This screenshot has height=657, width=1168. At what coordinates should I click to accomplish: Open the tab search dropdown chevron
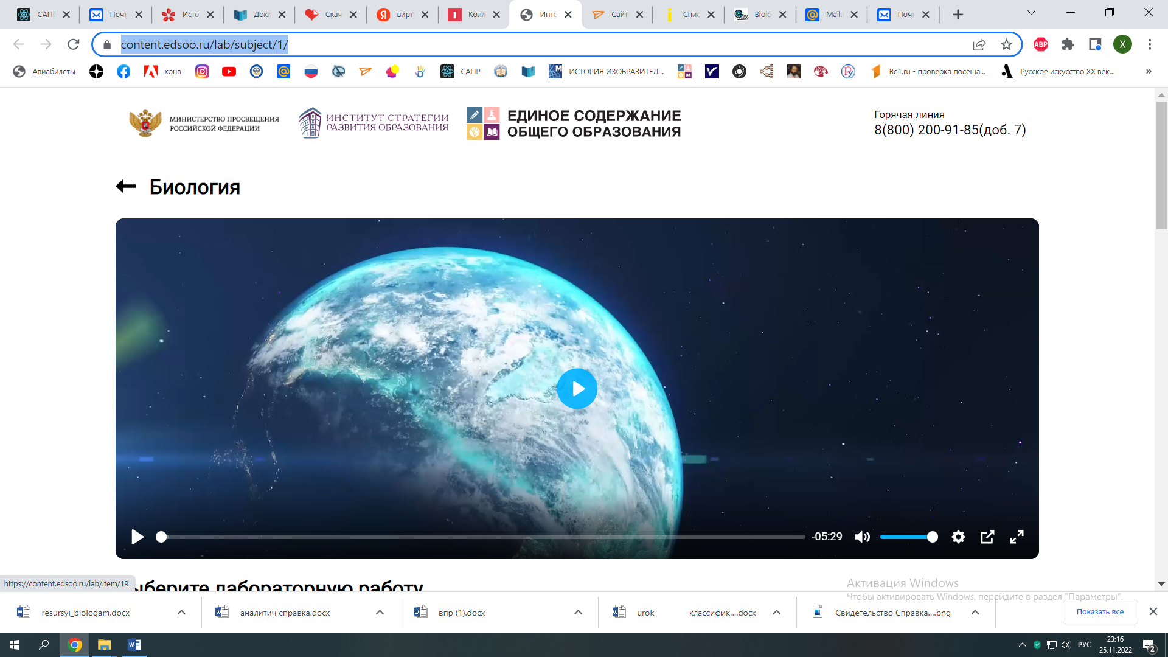point(1031,13)
